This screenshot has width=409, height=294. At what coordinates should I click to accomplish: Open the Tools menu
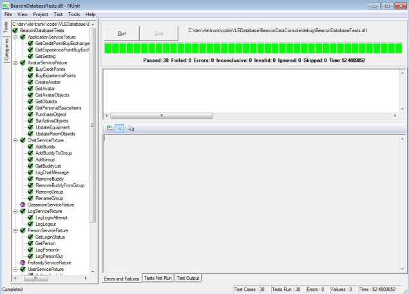[74, 14]
